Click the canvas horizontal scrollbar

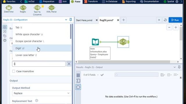click(x=124, y=62)
